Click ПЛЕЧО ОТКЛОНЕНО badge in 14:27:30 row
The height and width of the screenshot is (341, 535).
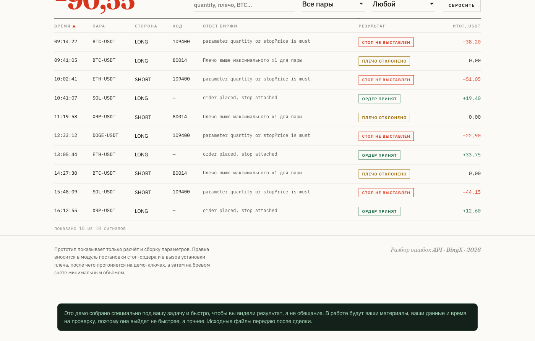(x=384, y=174)
